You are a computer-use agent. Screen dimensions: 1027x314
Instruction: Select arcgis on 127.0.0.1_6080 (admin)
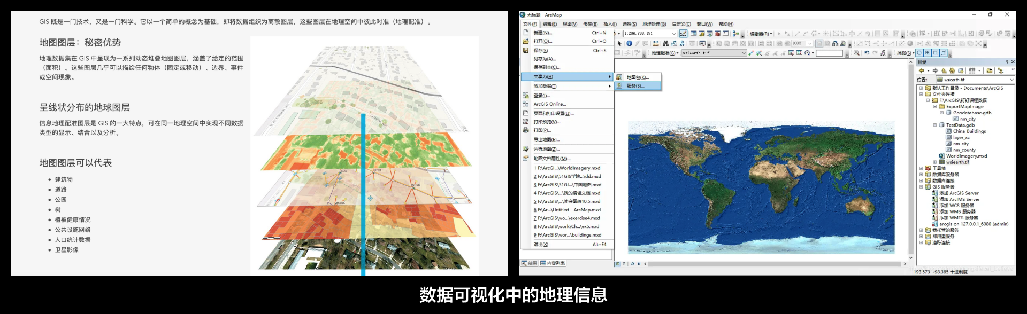coord(974,224)
